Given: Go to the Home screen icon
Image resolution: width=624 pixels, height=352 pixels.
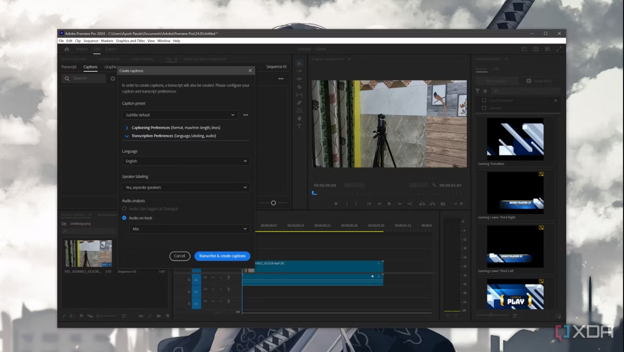Looking at the screenshot, I should (x=67, y=49).
